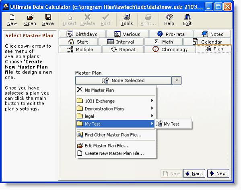Select the Math tab

click(x=163, y=42)
